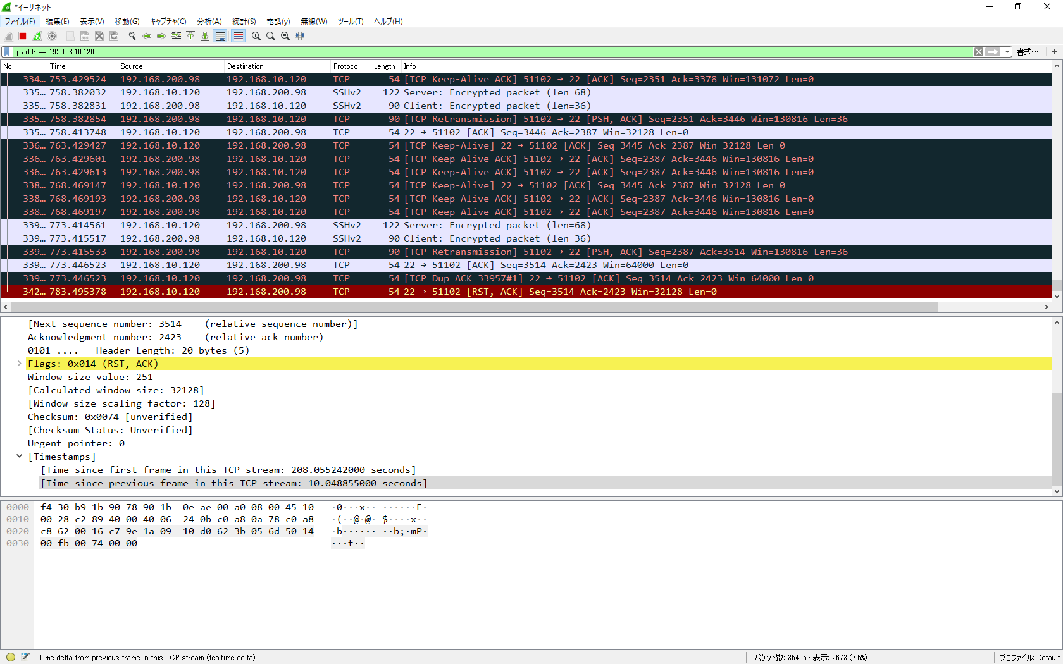Open the ツール(T) menu
1063x664 pixels.
351,22
